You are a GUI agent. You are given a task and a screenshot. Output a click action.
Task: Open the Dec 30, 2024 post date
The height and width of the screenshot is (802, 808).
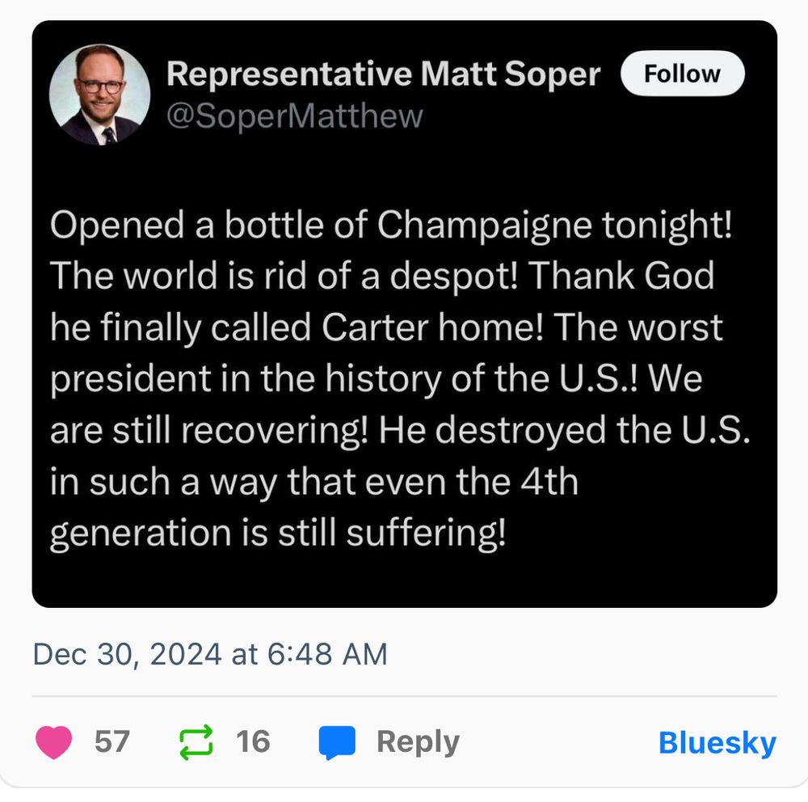128,654
